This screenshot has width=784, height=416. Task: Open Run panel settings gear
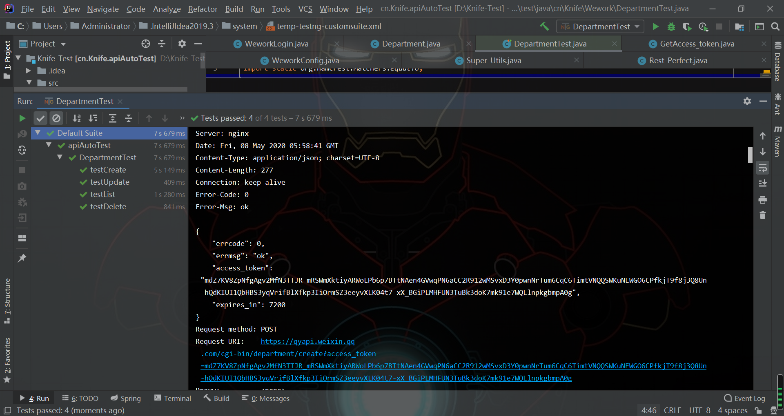pyautogui.click(x=747, y=101)
